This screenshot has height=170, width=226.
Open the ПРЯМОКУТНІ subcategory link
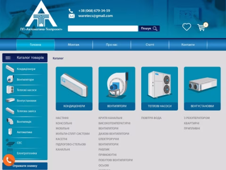(107, 155)
